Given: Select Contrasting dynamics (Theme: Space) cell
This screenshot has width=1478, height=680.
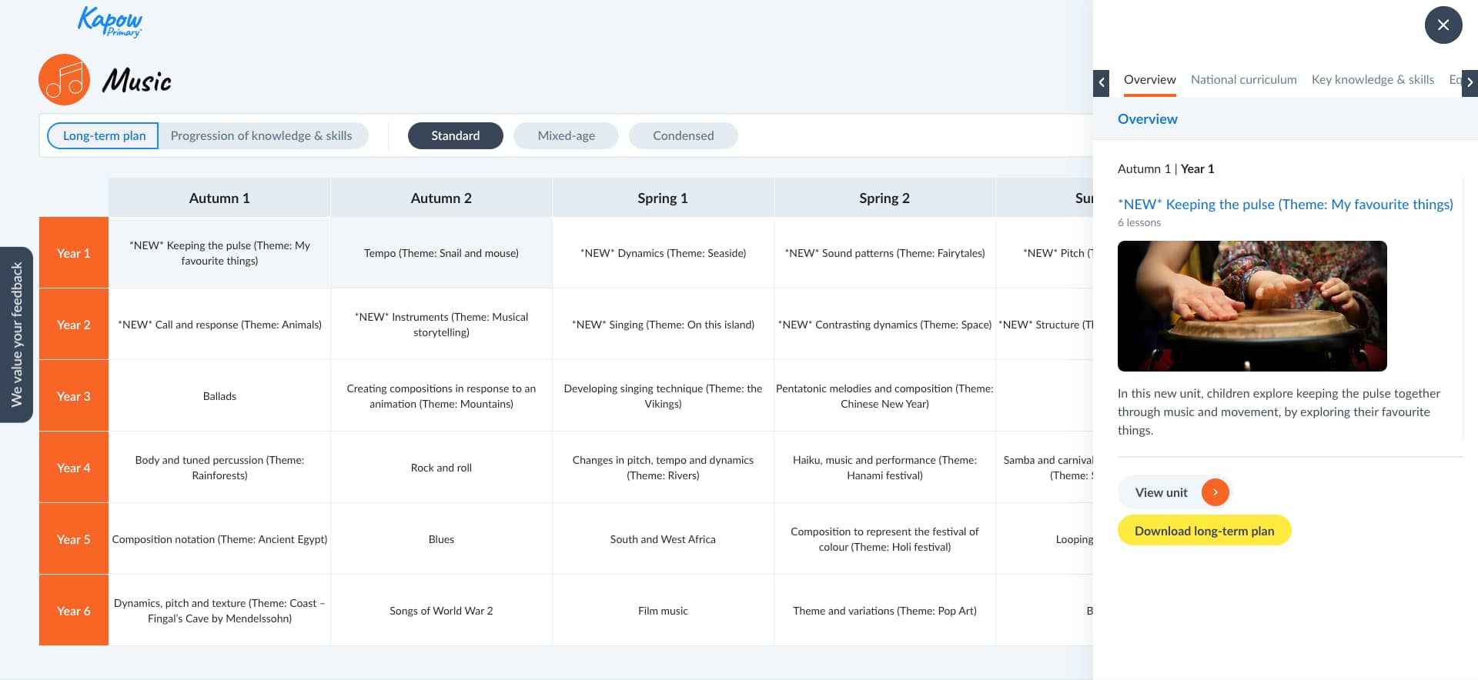Looking at the screenshot, I should coord(884,325).
